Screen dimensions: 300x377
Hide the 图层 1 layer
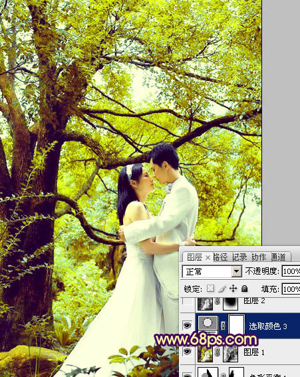click(x=188, y=352)
